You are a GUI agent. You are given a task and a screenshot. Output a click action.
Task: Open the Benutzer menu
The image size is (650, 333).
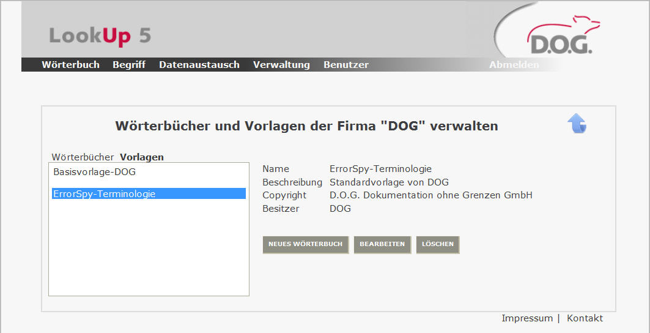346,65
